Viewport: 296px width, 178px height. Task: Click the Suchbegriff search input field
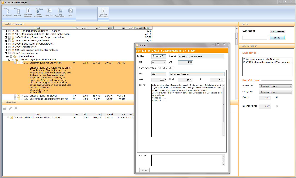point(255,38)
